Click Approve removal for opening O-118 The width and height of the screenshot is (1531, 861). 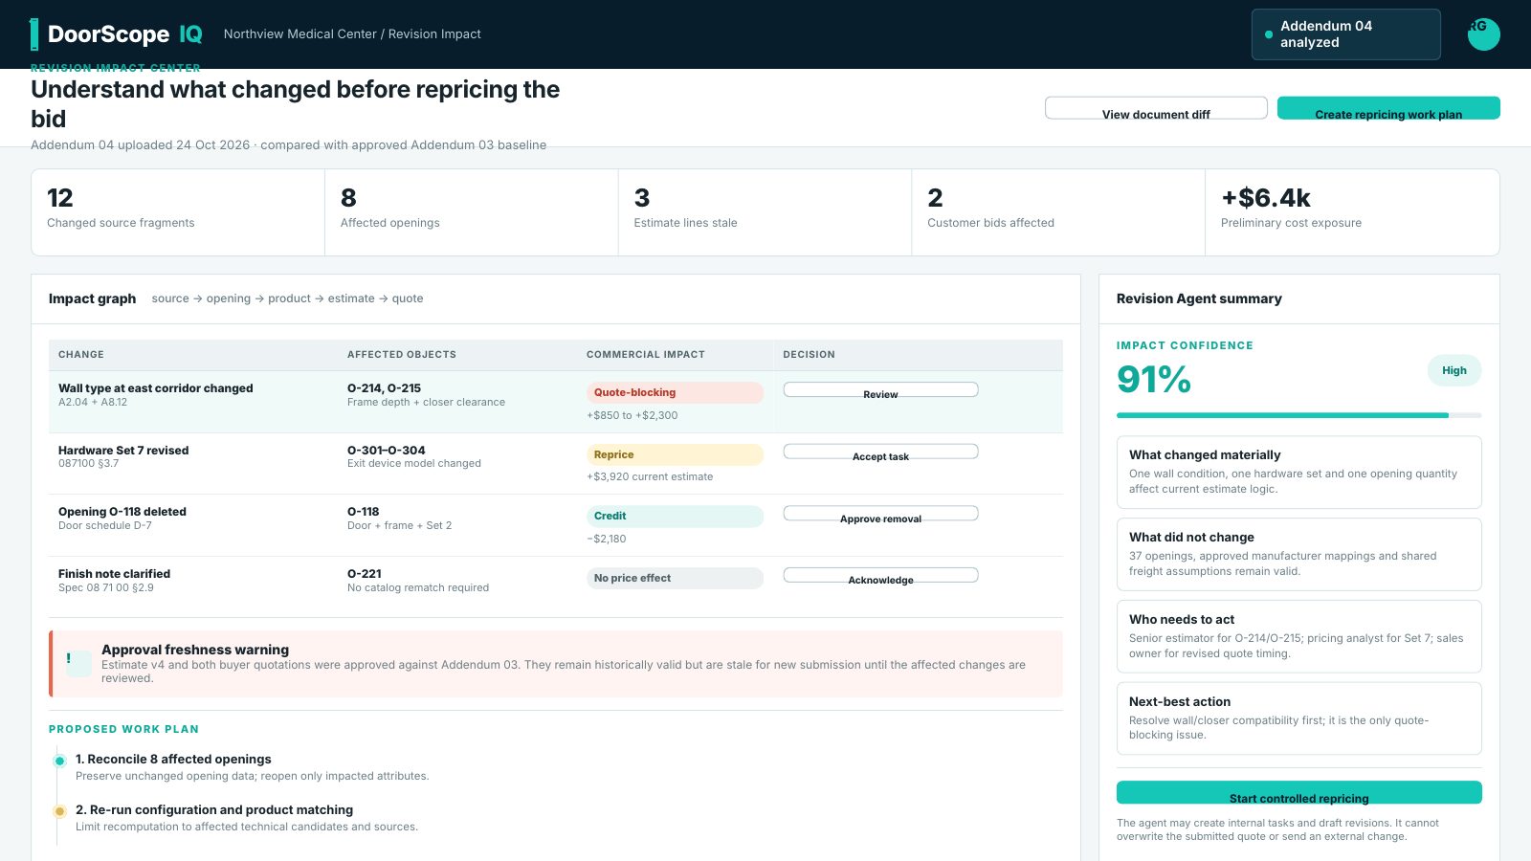(x=880, y=514)
